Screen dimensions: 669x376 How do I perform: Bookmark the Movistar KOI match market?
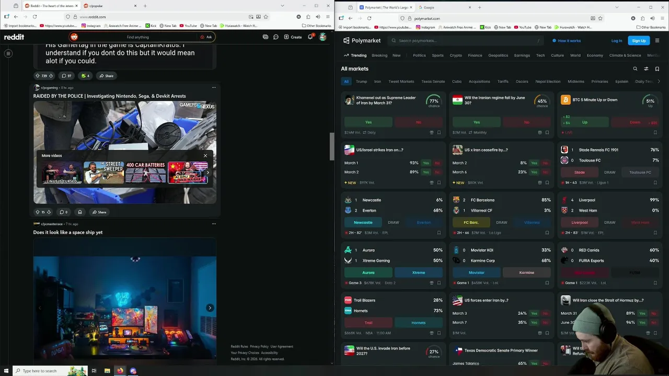(547, 283)
